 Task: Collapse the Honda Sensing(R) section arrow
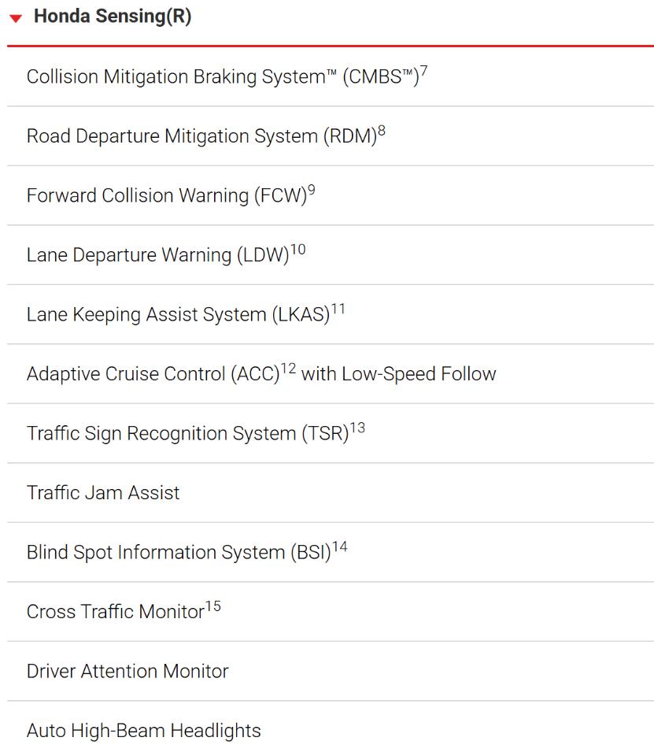coord(16,19)
